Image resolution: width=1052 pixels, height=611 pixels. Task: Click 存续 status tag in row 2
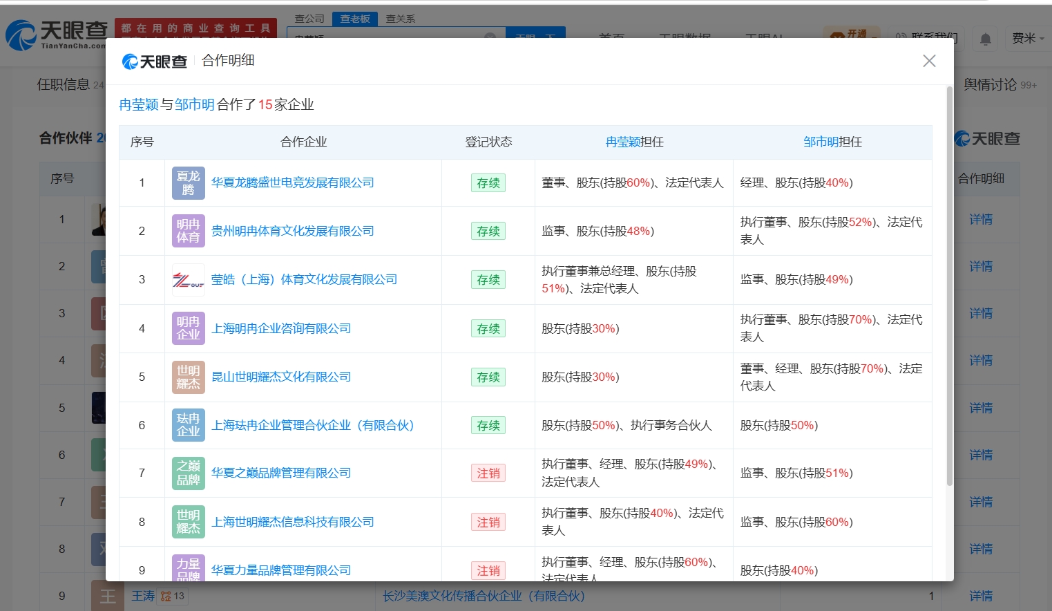tap(488, 232)
